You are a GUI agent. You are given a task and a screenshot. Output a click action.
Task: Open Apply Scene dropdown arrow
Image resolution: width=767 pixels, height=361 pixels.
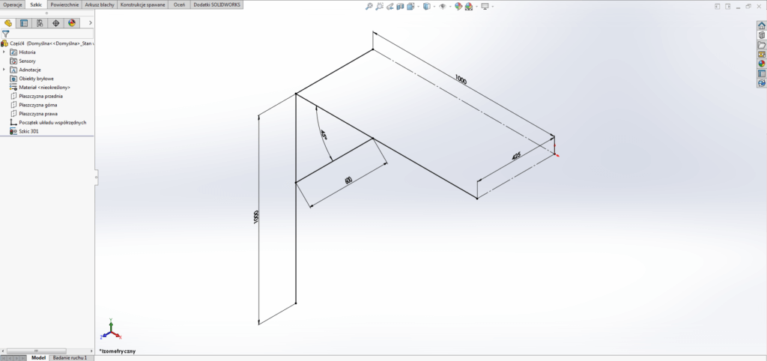click(476, 7)
